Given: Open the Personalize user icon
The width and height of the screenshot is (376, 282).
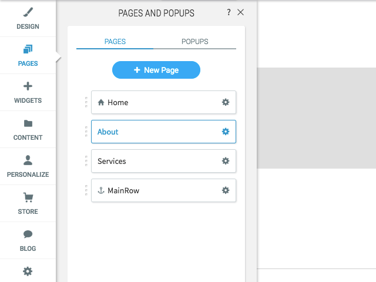Looking at the screenshot, I should click(28, 160).
